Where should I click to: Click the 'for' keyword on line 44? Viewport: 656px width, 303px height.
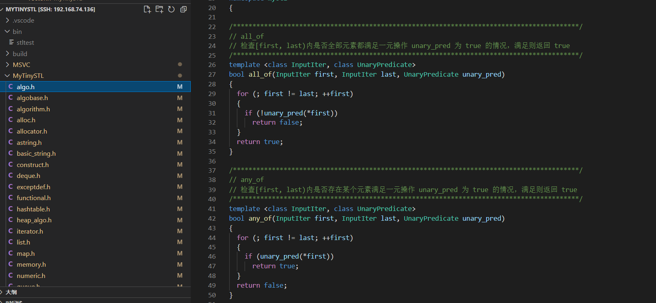243,238
